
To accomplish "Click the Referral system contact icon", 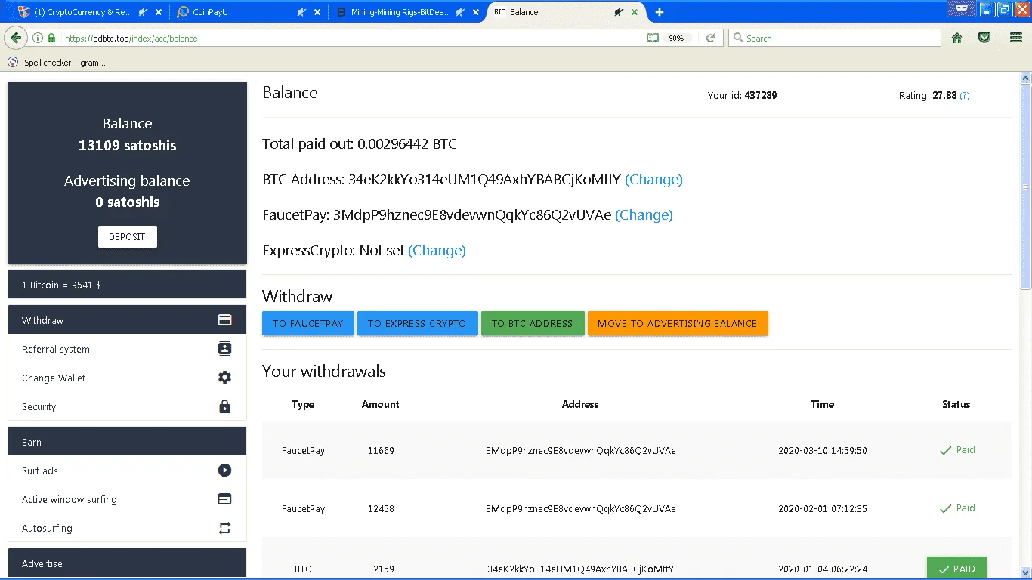I will tap(224, 349).
